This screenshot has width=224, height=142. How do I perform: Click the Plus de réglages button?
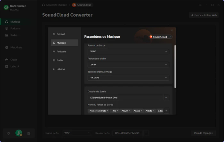[203, 133]
